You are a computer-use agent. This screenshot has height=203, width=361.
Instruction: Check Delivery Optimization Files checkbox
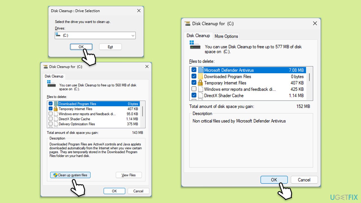coord(50,124)
